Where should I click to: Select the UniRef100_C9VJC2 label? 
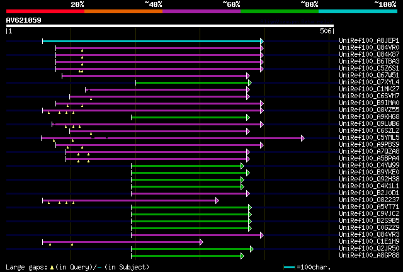pos(369,214)
